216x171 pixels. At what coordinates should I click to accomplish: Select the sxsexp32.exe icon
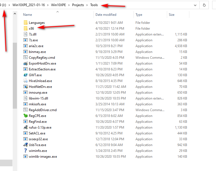[x=26, y=139]
